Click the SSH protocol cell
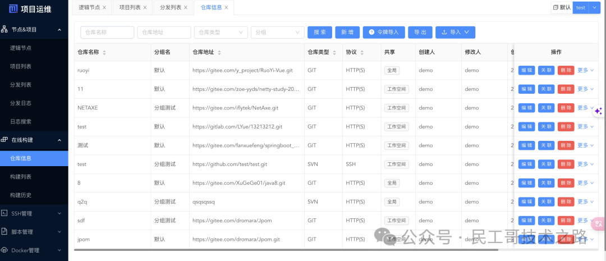Image resolution: width=606 pixels, height=261 pixels. coord(351,164)
